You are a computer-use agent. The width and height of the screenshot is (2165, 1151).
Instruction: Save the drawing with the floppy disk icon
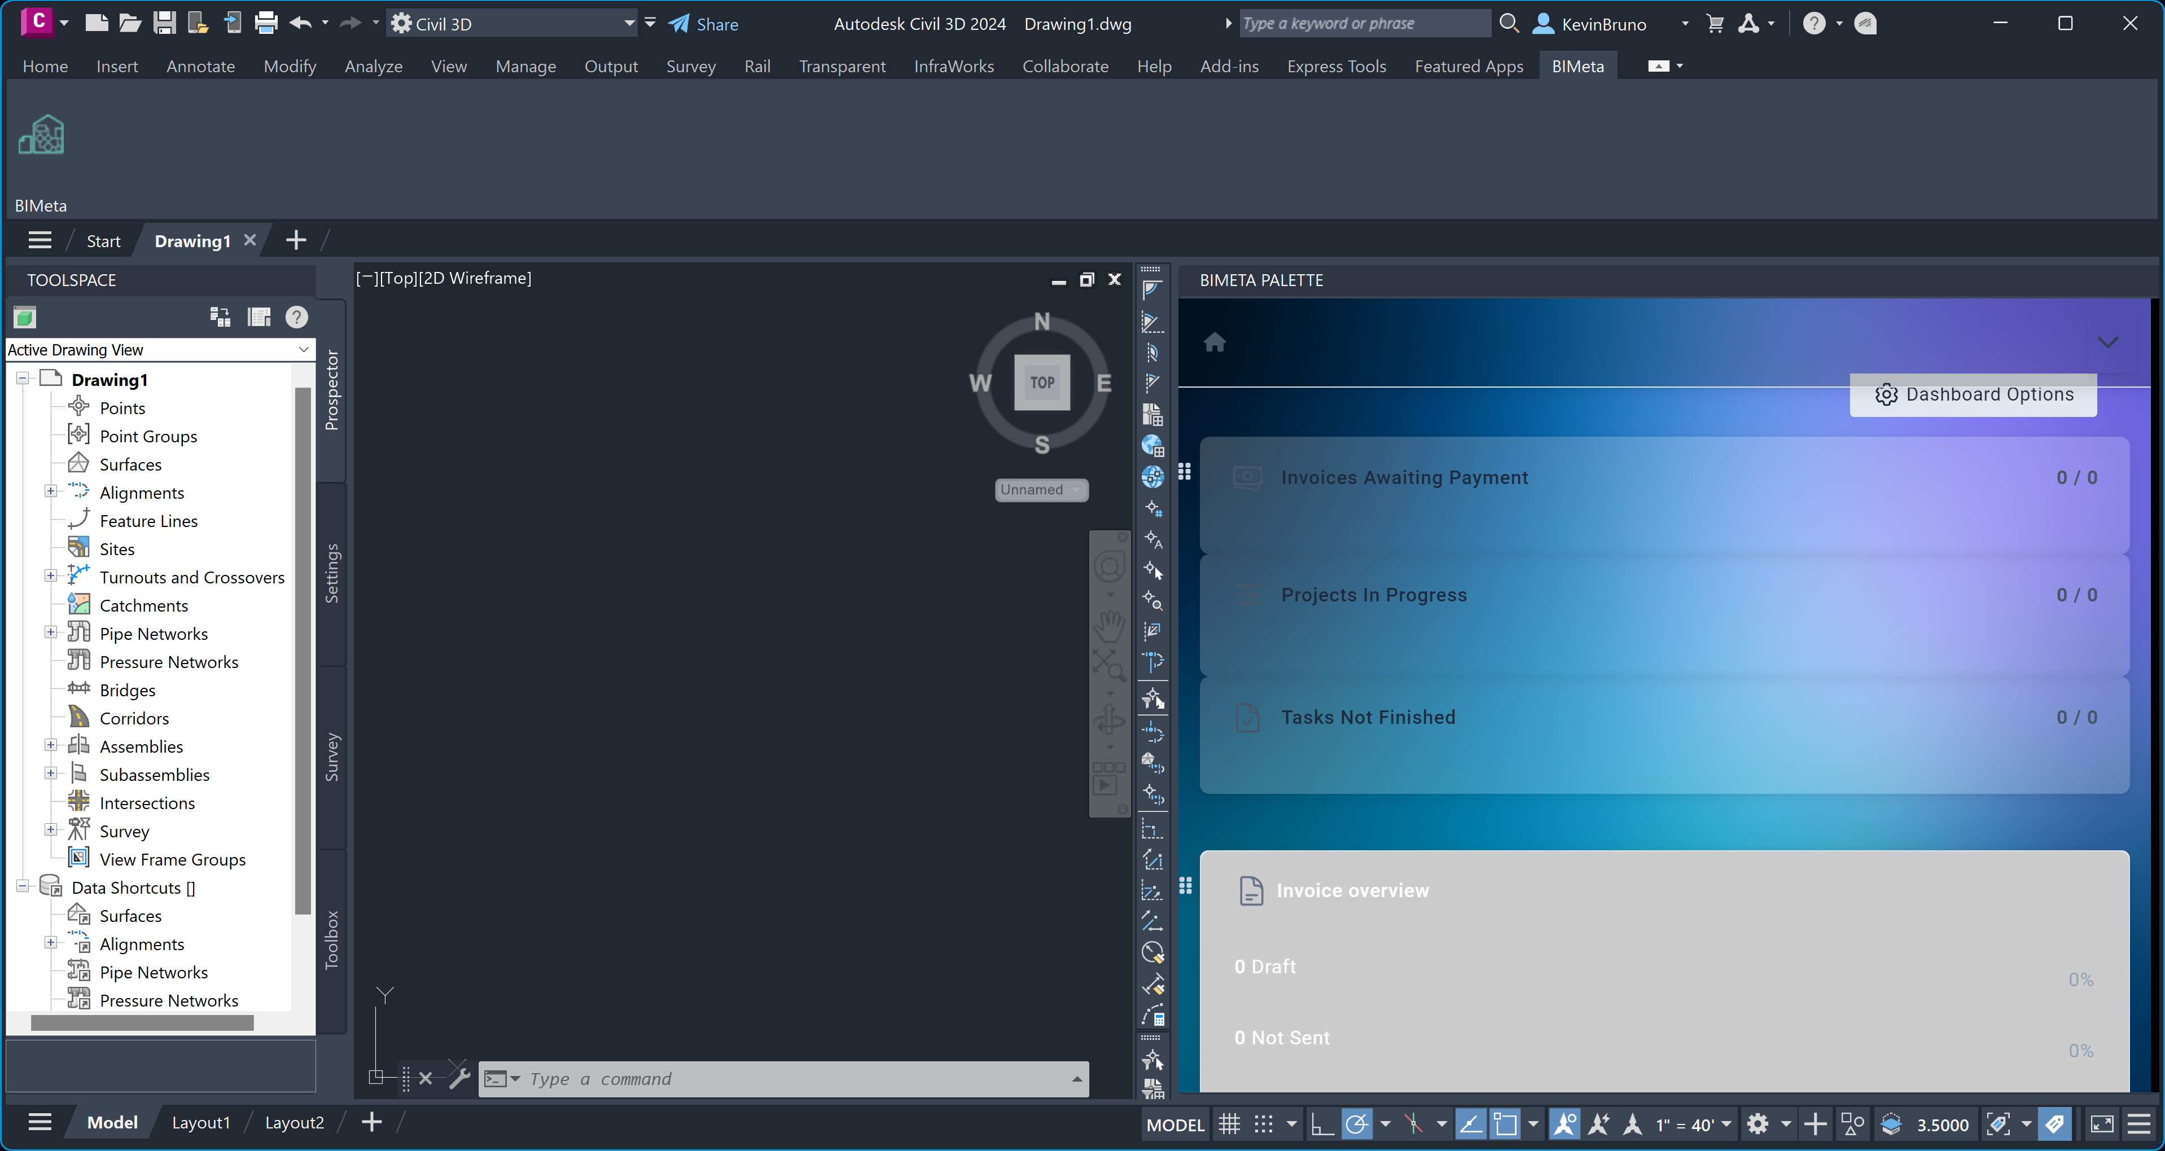coord(164,23)
